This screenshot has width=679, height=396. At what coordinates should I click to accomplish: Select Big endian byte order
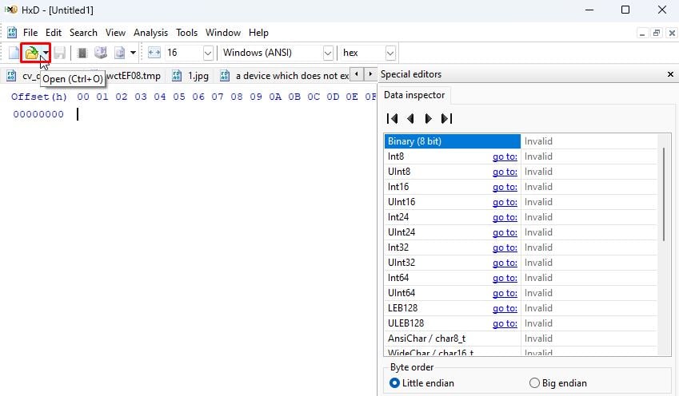(534, 383)
